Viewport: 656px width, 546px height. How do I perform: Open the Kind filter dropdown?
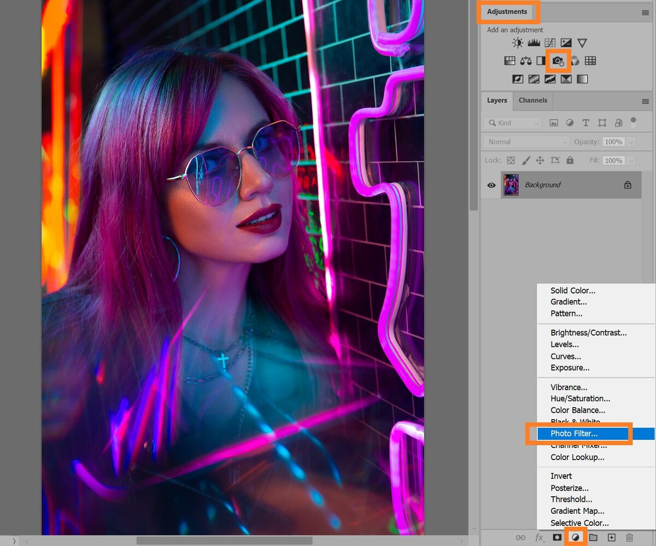click(x=514, y=123)
